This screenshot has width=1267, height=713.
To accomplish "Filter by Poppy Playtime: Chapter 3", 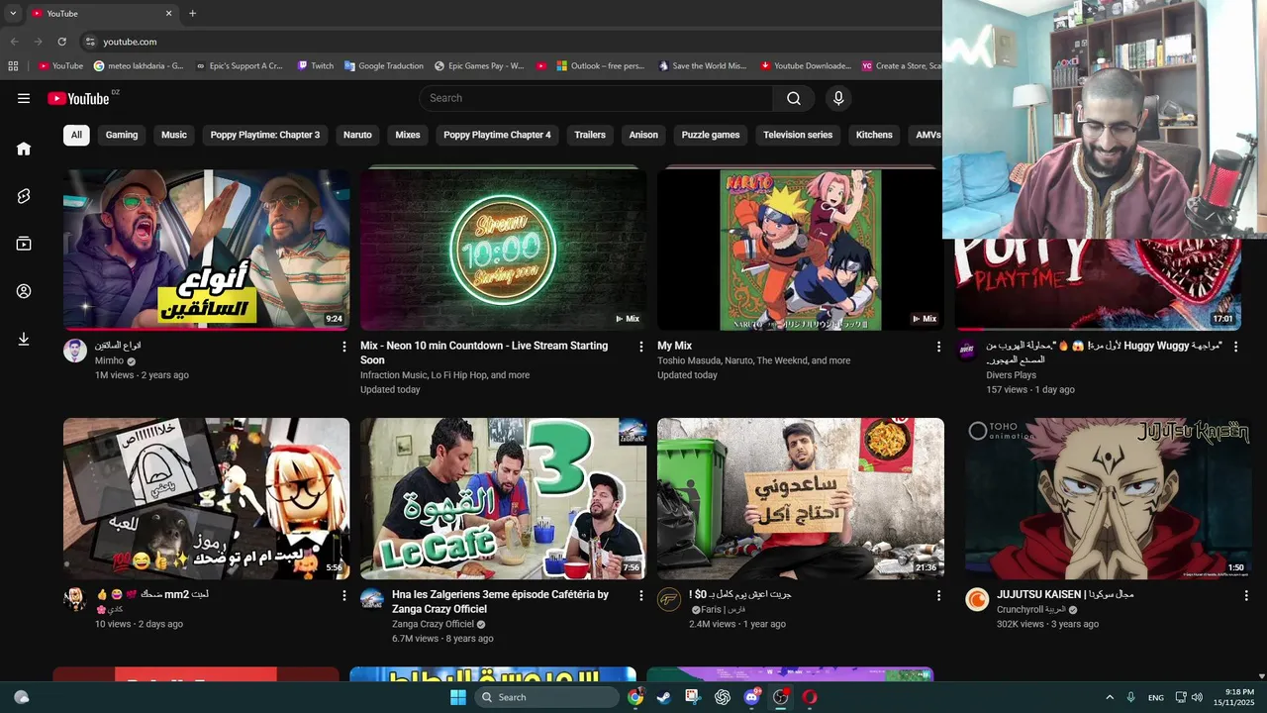I will (265, 135).
